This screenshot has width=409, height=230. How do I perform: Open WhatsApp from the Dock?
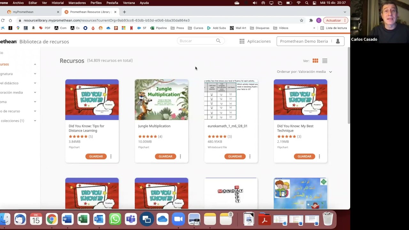pyautogui.click(x=115, y=219)
